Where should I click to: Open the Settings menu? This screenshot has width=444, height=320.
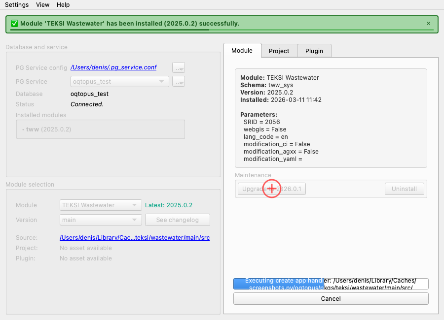pos(17,5)
